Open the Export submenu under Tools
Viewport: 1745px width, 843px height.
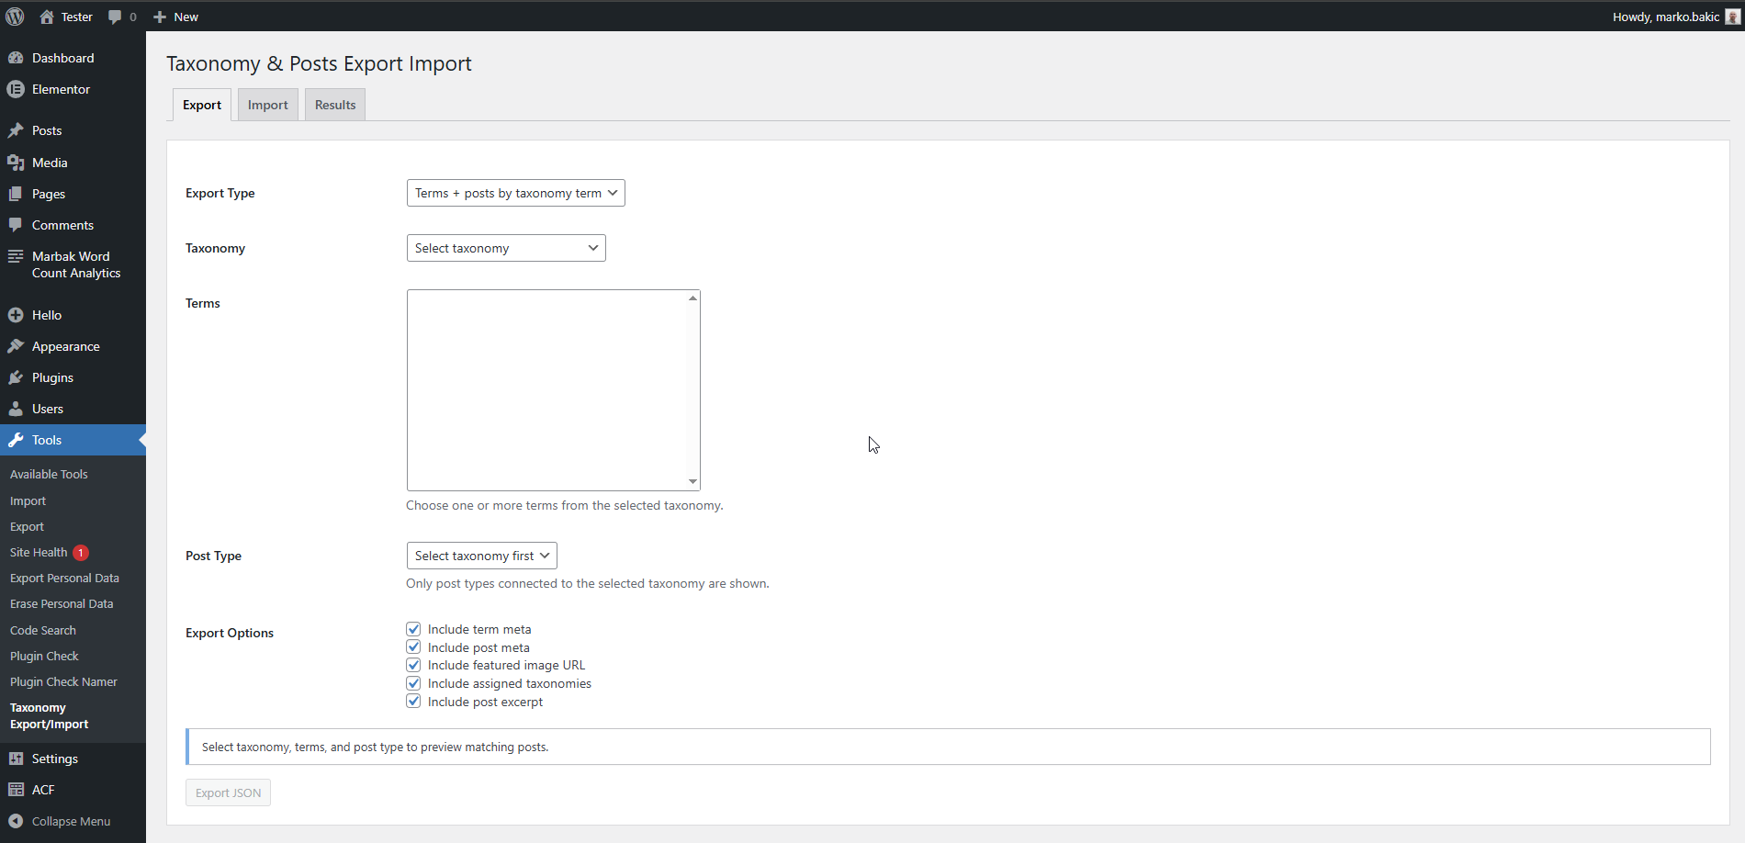click(27, 527)
